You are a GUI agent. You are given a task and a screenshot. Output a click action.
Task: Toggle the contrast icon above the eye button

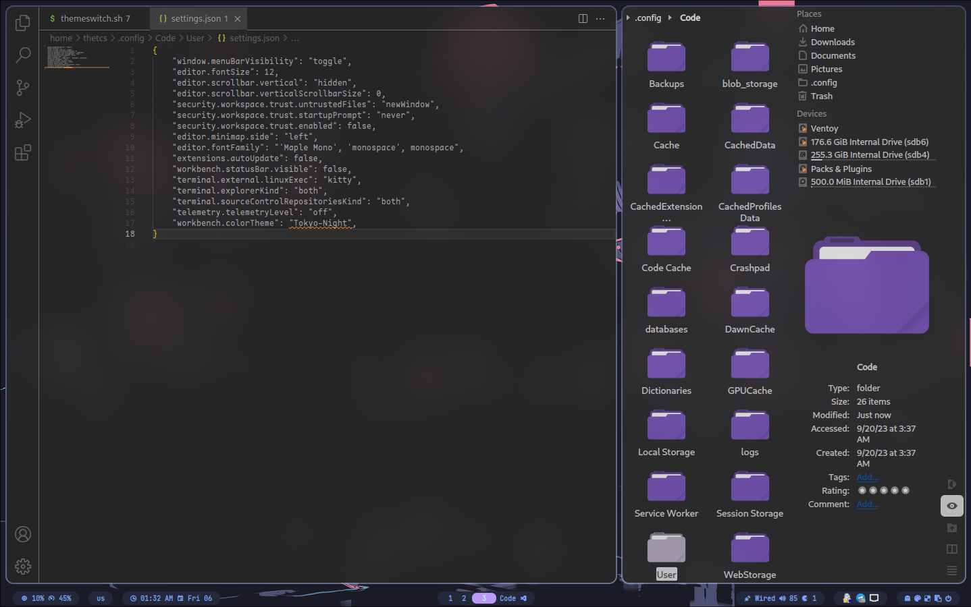pyautogui.click(x=951, y=484)
